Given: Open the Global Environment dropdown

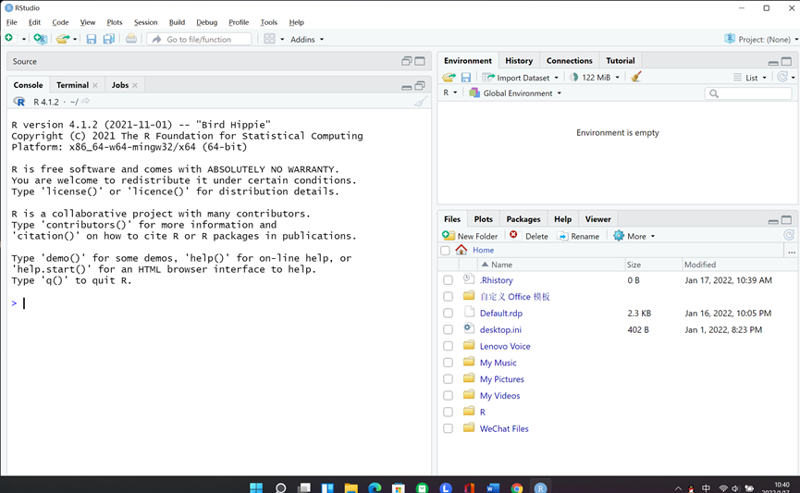Looking at the screenshot, I should pyautogui.click(x=515, y=93).
